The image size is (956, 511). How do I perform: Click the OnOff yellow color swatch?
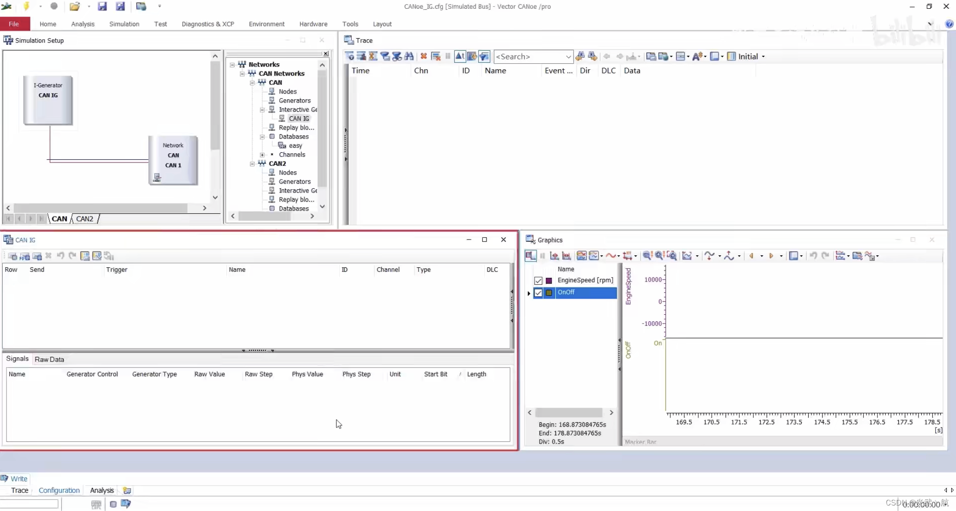point(549,293)
